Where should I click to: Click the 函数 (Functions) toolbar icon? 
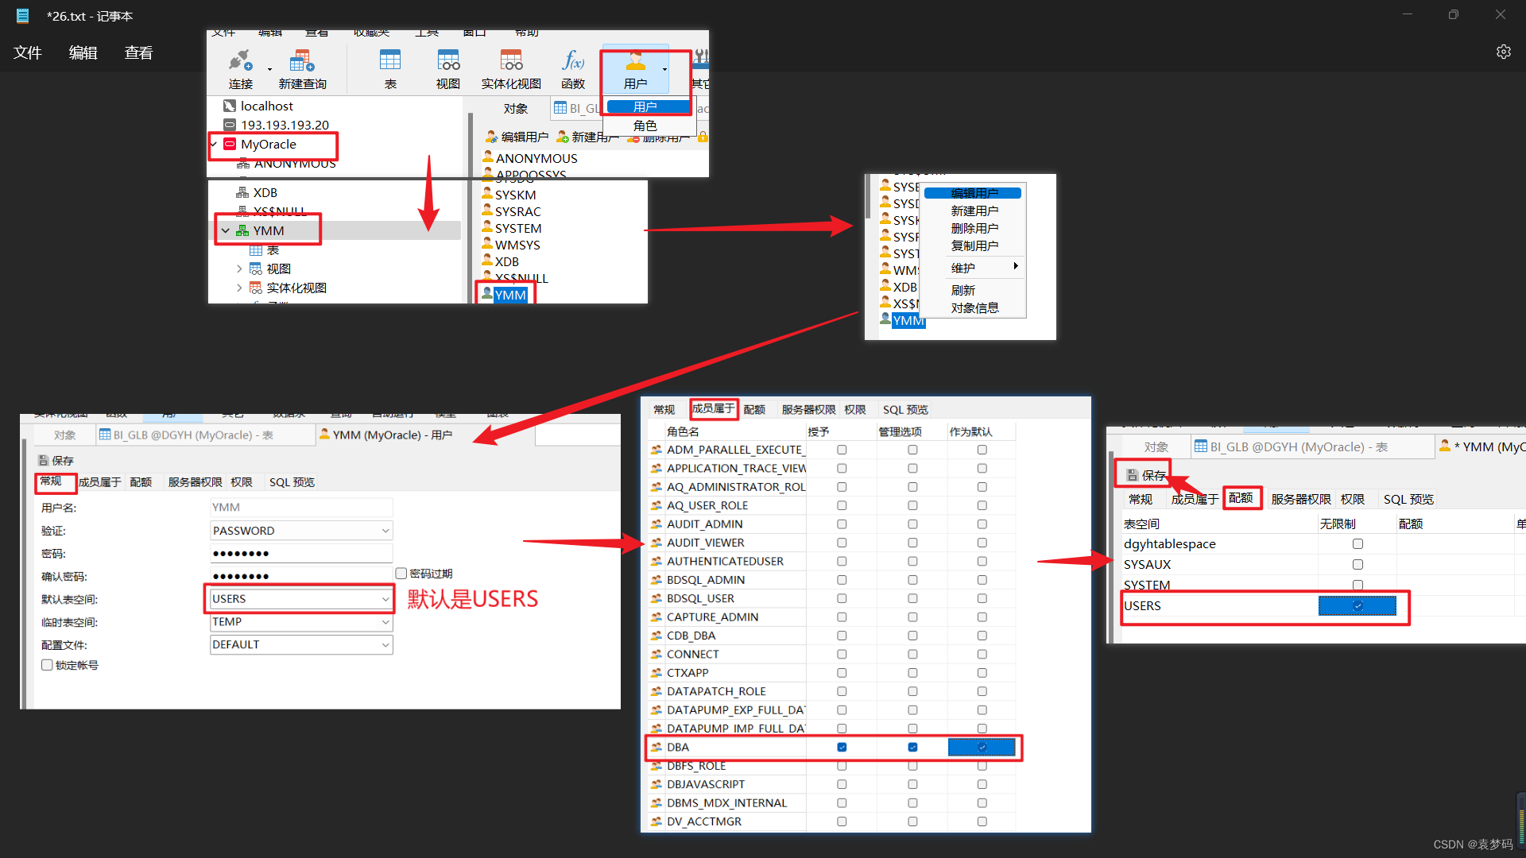(571, 68)
